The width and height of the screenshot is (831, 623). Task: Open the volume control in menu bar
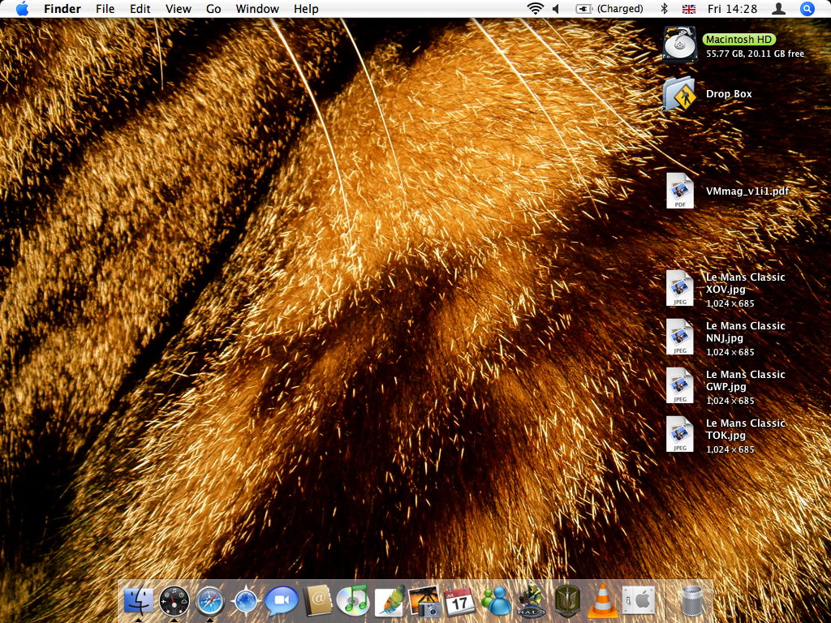(556, 9)
